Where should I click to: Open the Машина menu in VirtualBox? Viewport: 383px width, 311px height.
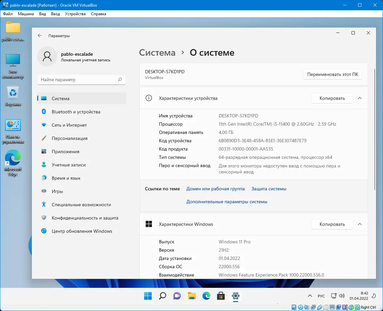[26, 14]
